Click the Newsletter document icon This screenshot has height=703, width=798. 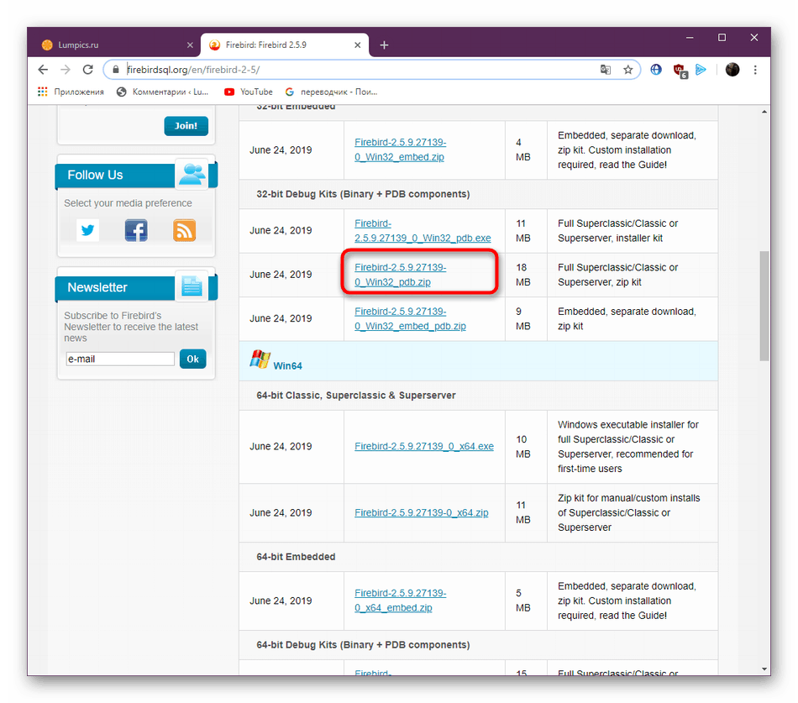192,286
